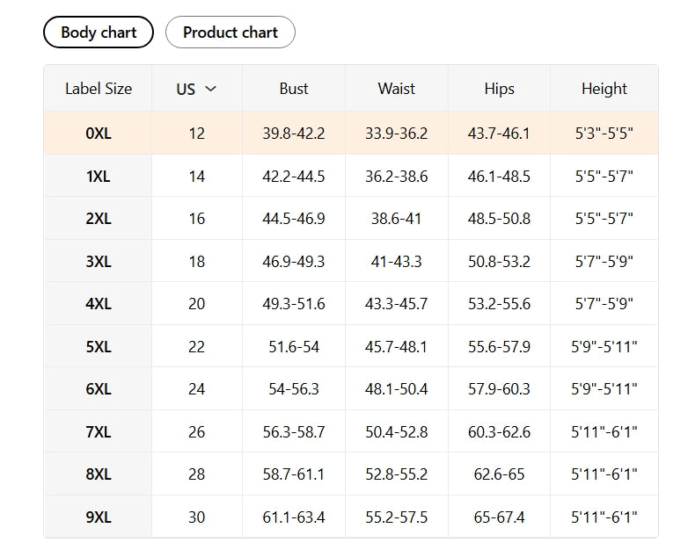Choose the 3XL row header
The width and height of the screenshot is (688, 557).
[x=99, y=262]
